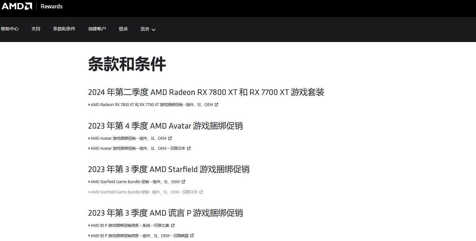
Task: Click the external link icon after 谎言 P 仅限韩国
Action: pyautogui.click(x=192, y=236)
